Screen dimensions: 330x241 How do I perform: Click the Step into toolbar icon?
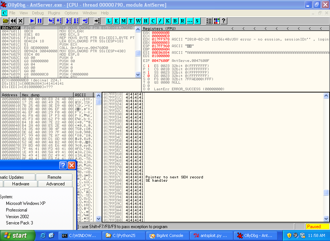tap(51, 21)
